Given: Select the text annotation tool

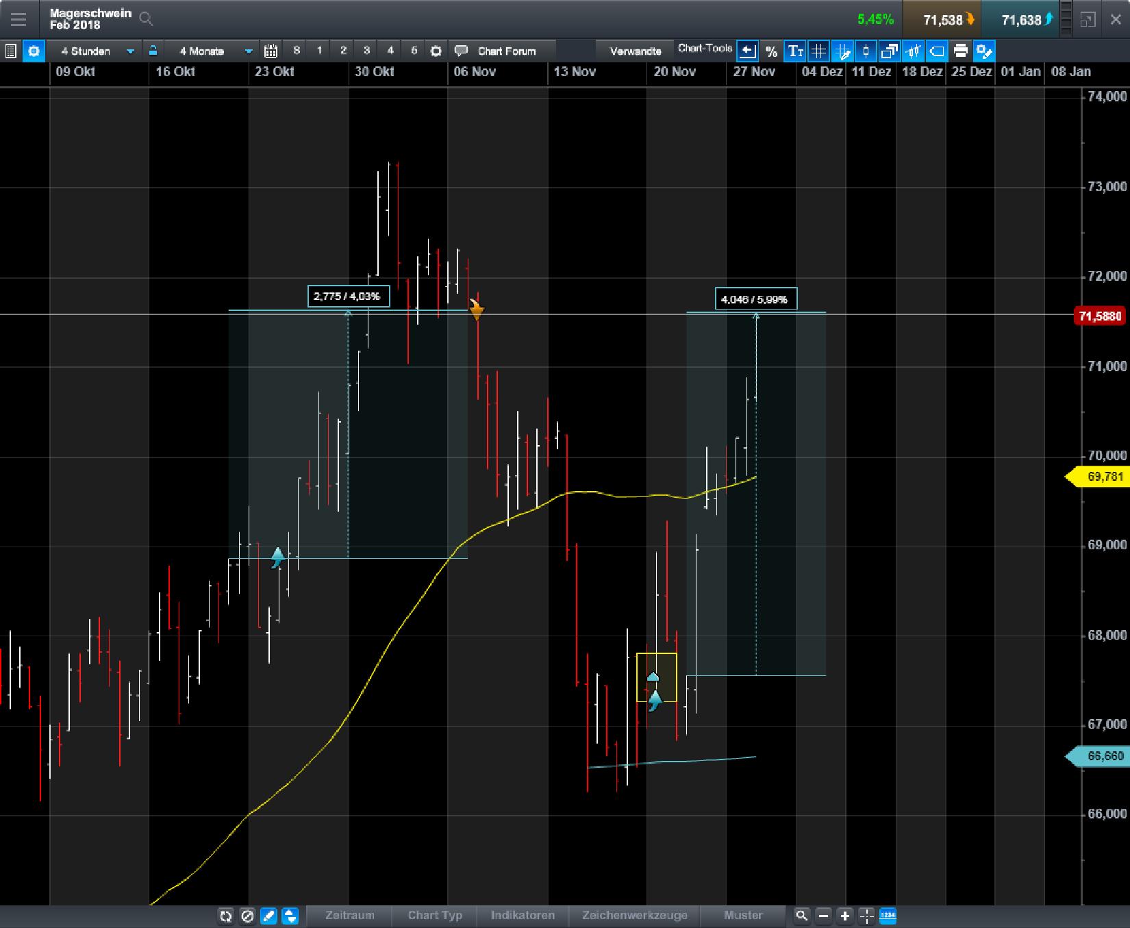Looking at the screenshot, I should click(x=795, y=50).
